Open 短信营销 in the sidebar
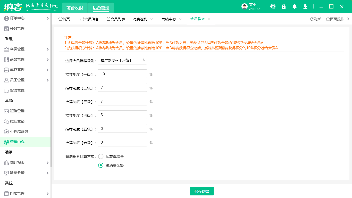The width and height of the screenshot is (352, 198). coord(17,111)
